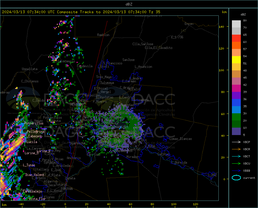Click the 'Ramblon' map label
The width and height of the screenshot is (258, 208).
tap(103, 35)
